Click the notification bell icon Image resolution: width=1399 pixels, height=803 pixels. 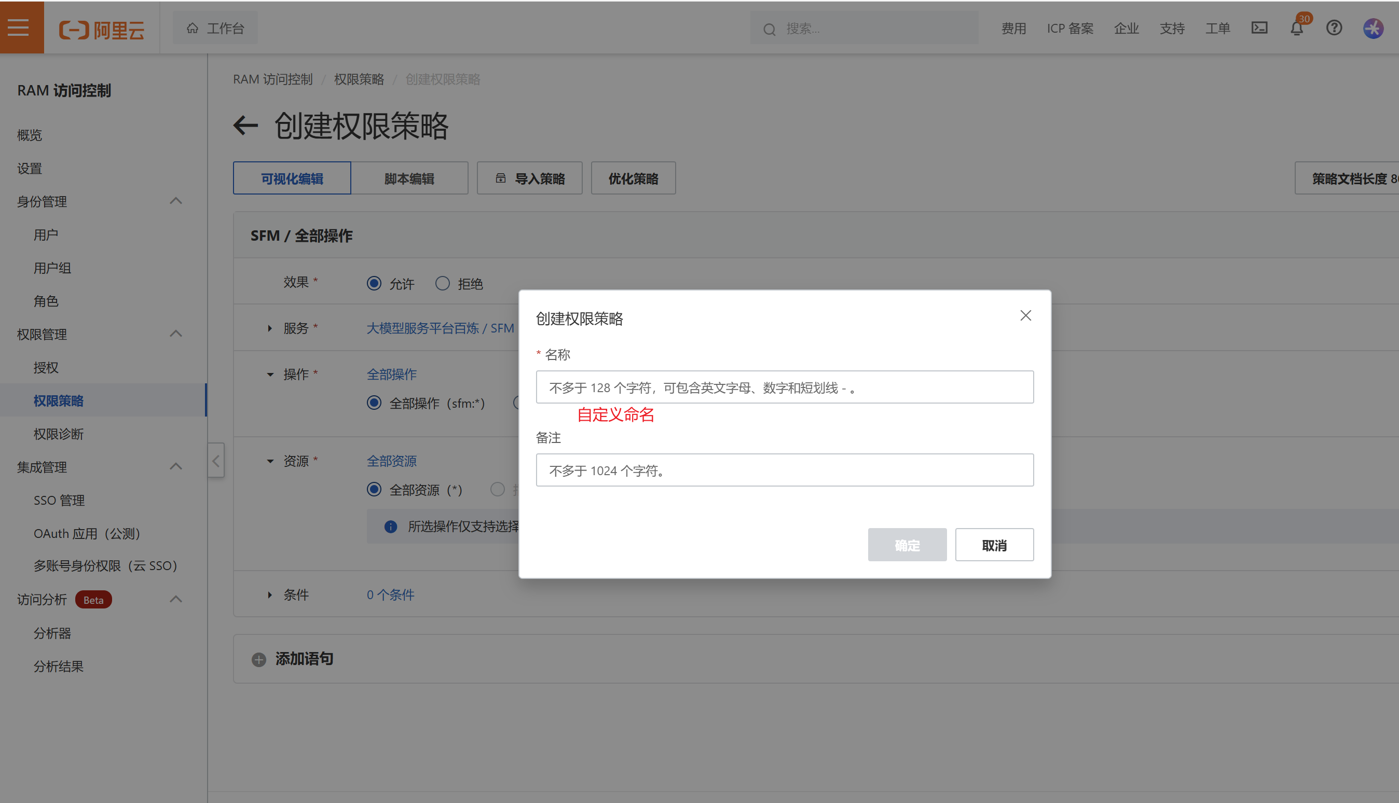coord(1296,28)
